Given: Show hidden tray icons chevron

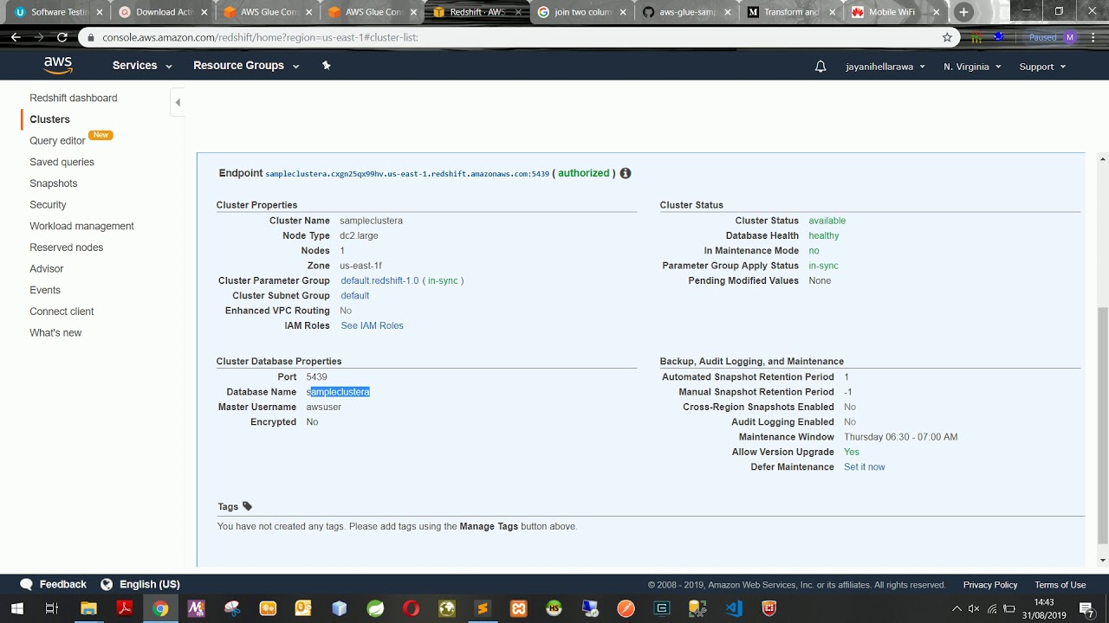Looking at the screenshot, I should coord(957,608).
